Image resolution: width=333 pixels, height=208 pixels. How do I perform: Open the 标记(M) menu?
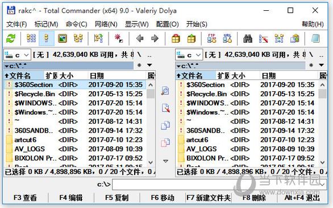click(46, 24)
